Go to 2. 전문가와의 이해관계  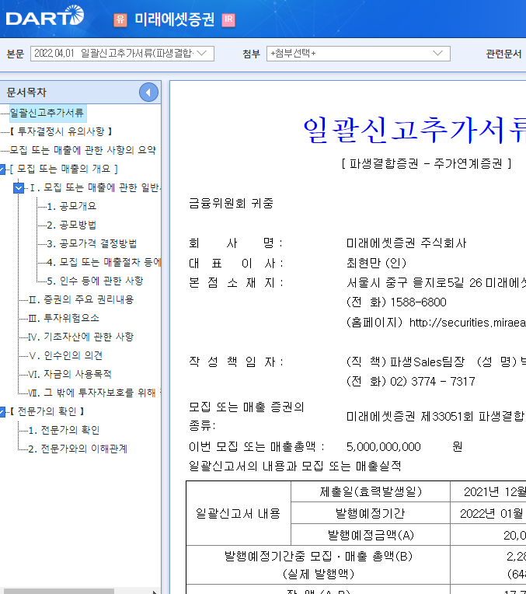click(78, 449)
